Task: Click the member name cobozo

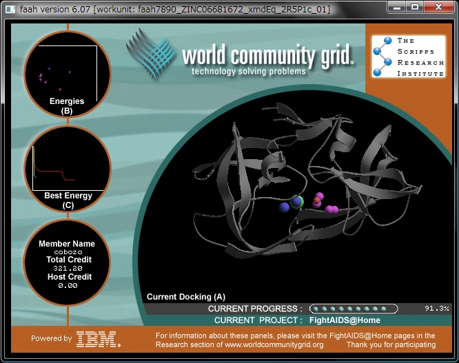Action: pyautogui.click(x=68, y=252)
